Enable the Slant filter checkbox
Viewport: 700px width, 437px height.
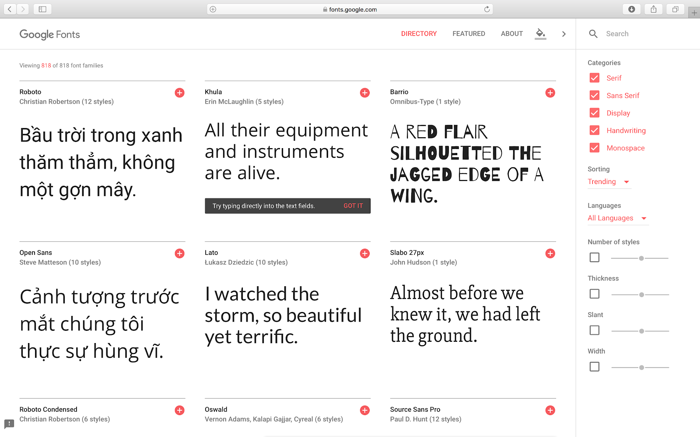tap(595, 330)
